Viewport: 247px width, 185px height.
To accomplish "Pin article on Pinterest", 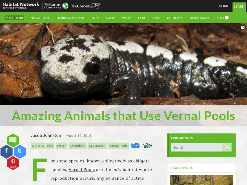I will point(13,163).
